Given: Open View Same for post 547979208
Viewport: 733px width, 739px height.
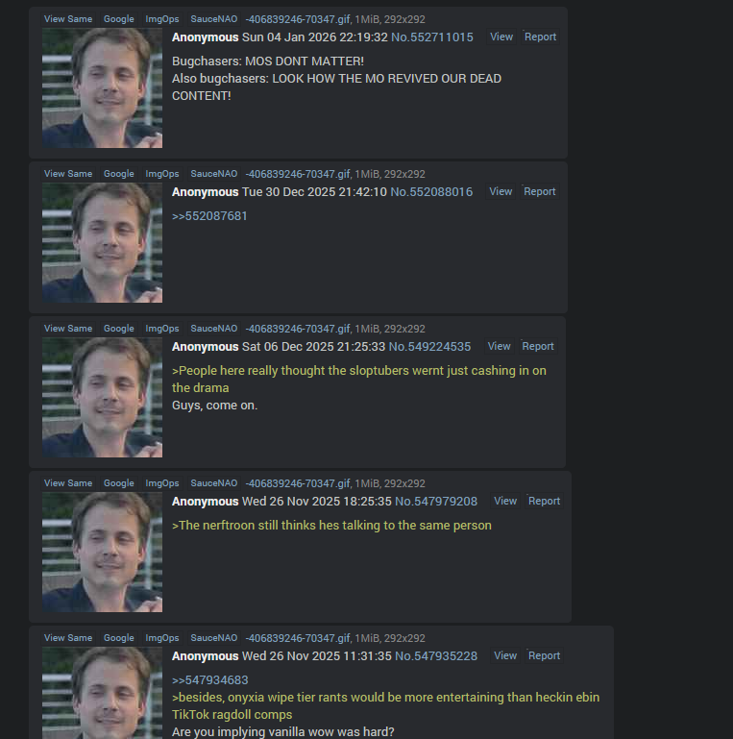Looking at the screenshot, I should click(x=68, y=483).
